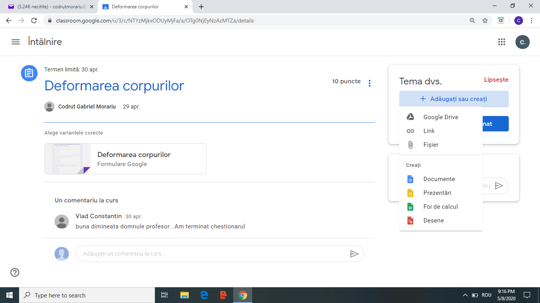Click the Documente blue doc icon
The image size is (540, 303).
(410, 179)
